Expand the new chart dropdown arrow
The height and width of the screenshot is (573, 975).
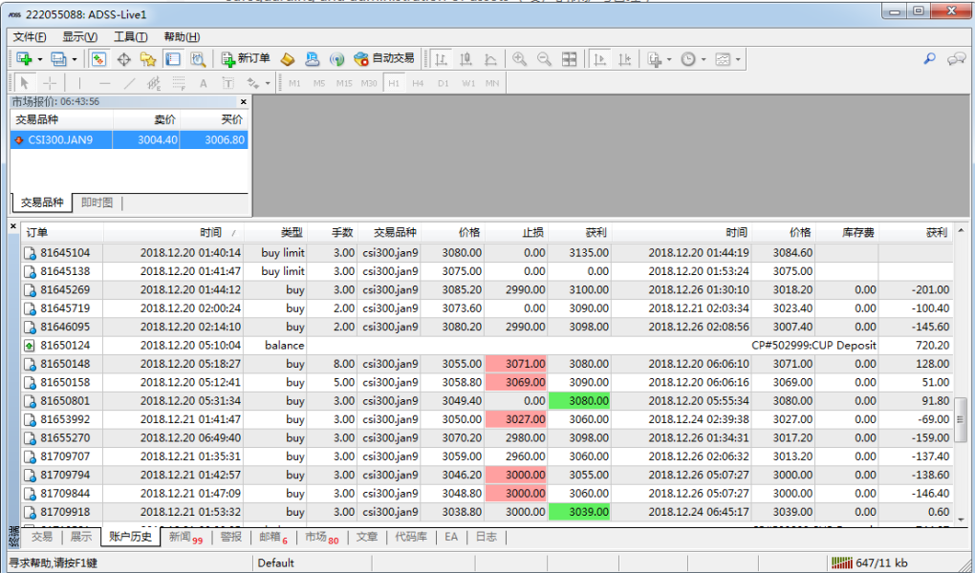[x=40, y=59]
